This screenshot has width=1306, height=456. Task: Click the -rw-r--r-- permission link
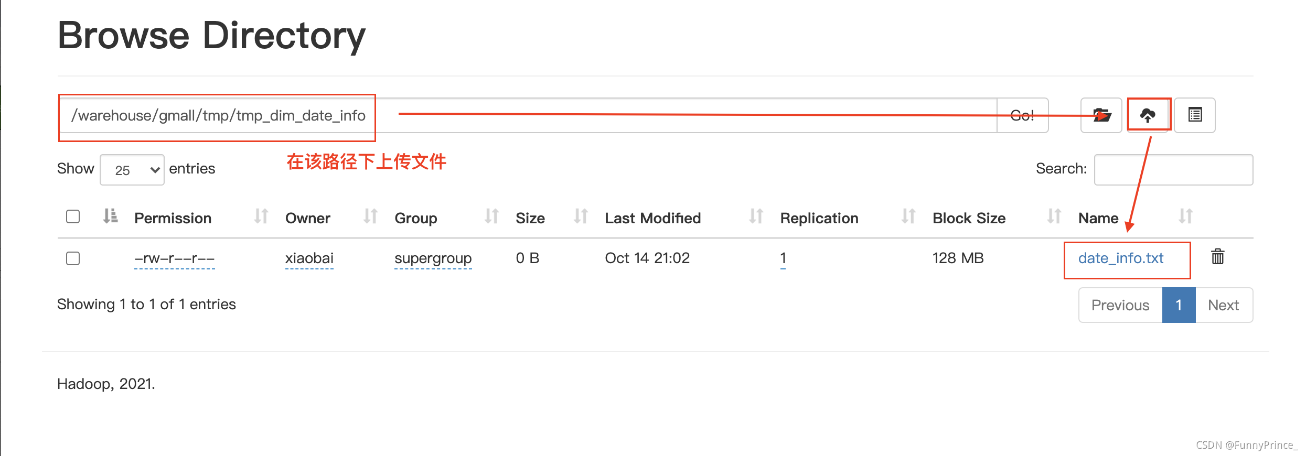[x=175, y=258]
